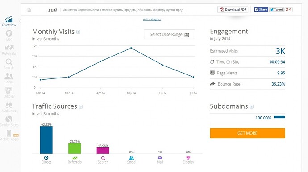Tweet this report via Twitter button

tap(276, 9)
